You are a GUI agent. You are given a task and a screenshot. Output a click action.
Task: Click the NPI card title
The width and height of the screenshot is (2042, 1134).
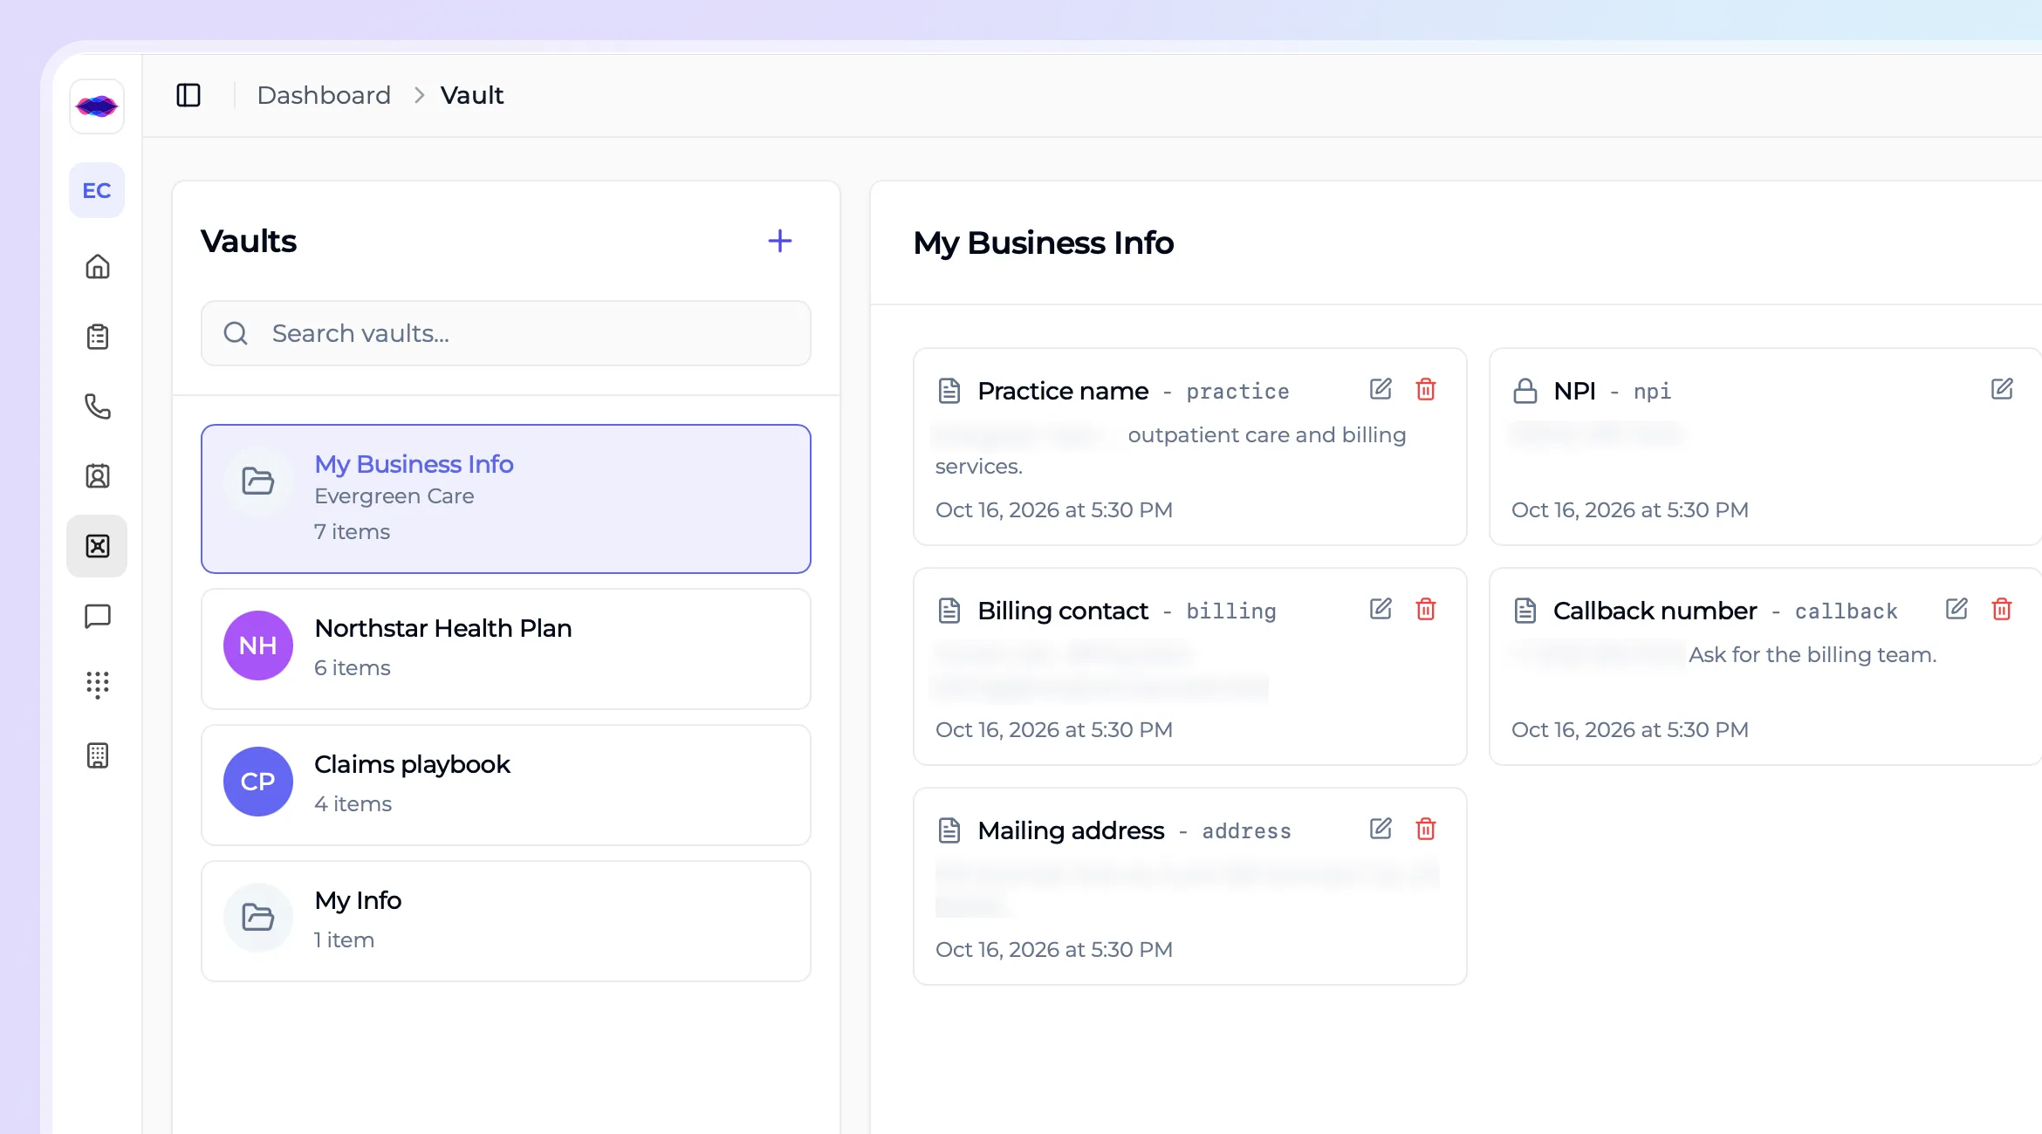pyautogui.click(x=1574, y=391)
